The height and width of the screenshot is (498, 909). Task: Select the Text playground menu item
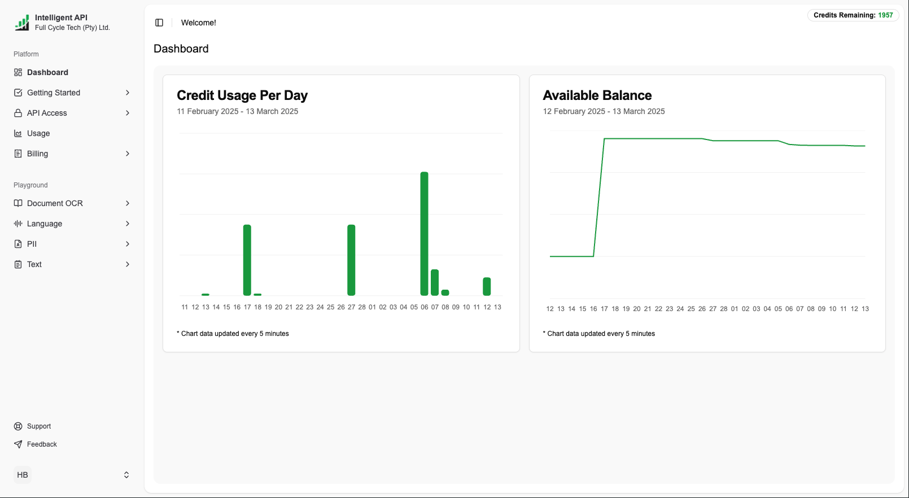(34, 264)
